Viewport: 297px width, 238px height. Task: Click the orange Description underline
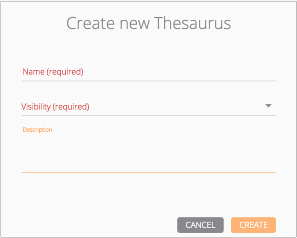[x=148, y=172]
